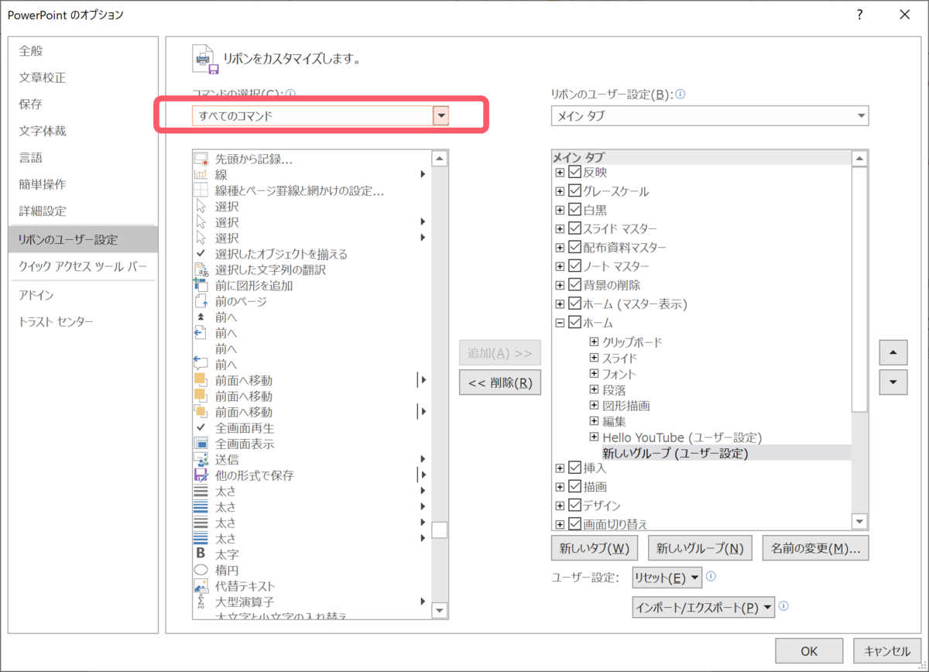Open the すべてのコマンド dropdown

[441, 115]
